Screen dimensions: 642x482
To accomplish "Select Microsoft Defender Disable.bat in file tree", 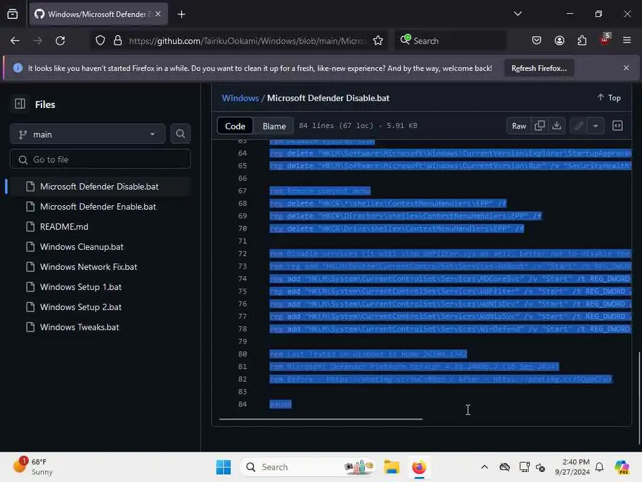I will pyautogui.click(x=99, y=186).
